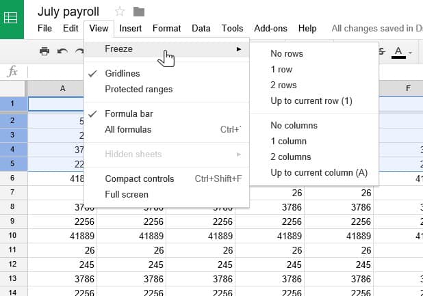Toggle Formula bar visibility option
This screenshot has width=423, height=296.
[x=129, y=113]
